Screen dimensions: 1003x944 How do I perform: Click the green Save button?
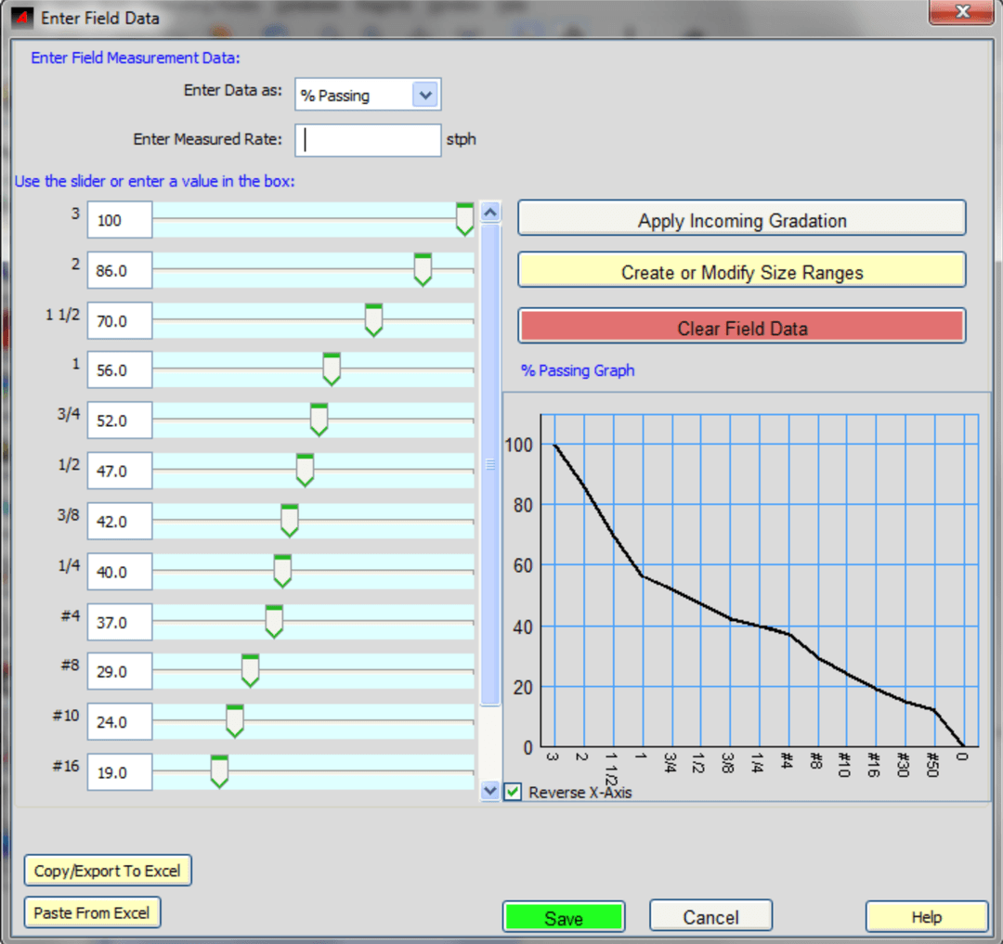[x=564, y=917]
